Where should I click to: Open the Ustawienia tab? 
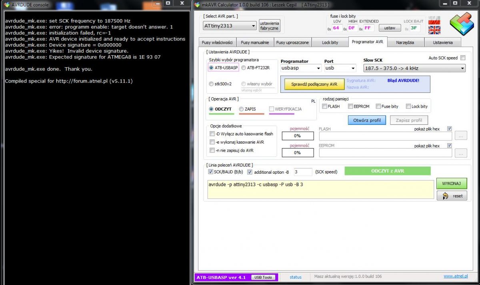tap(442, 42)
